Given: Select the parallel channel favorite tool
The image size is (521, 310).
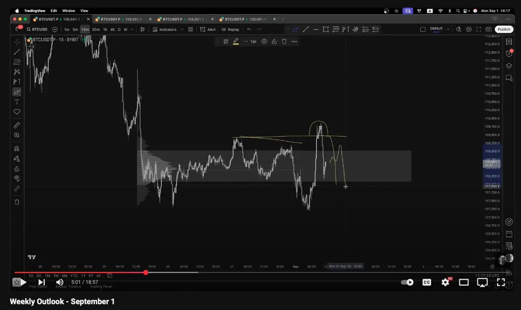Looking at the screenshot, I should pyautogui.click(x=296, y=29).
